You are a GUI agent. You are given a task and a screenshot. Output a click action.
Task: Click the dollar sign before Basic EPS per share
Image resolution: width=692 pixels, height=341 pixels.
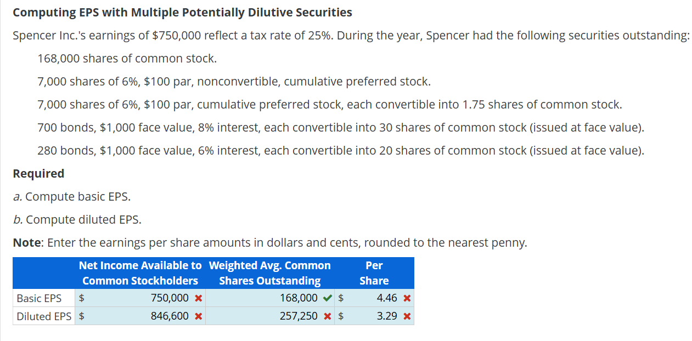point(340,298)
